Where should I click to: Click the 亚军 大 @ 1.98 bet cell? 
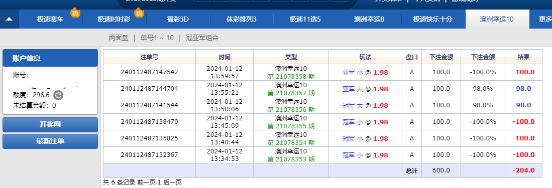(366, 89)
